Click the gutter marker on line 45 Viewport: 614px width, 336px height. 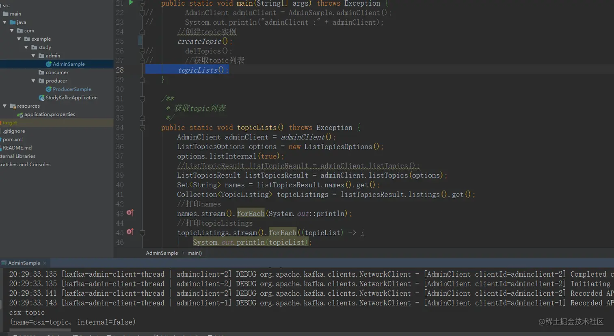130,232
